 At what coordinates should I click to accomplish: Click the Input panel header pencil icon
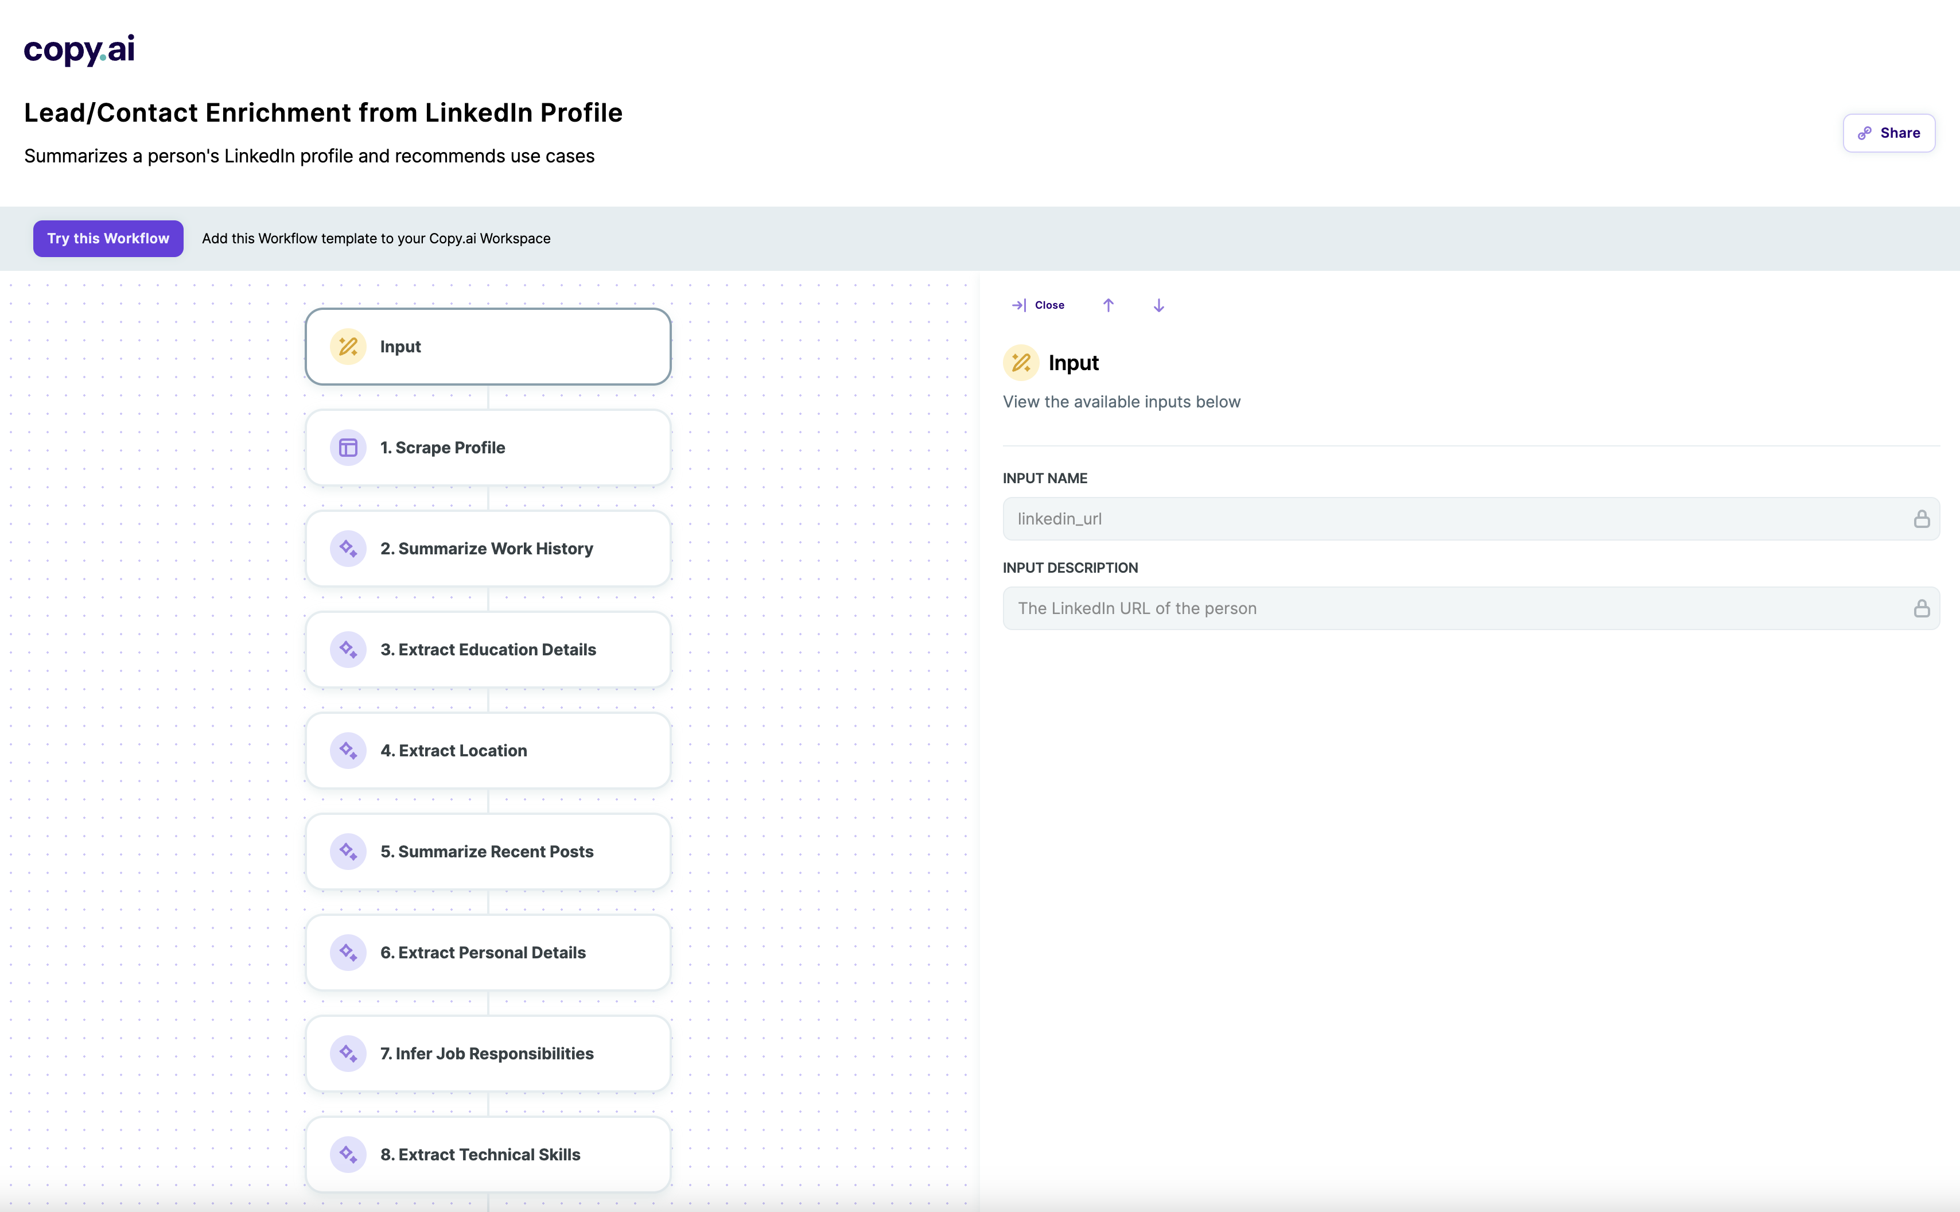click(1021, 363)
